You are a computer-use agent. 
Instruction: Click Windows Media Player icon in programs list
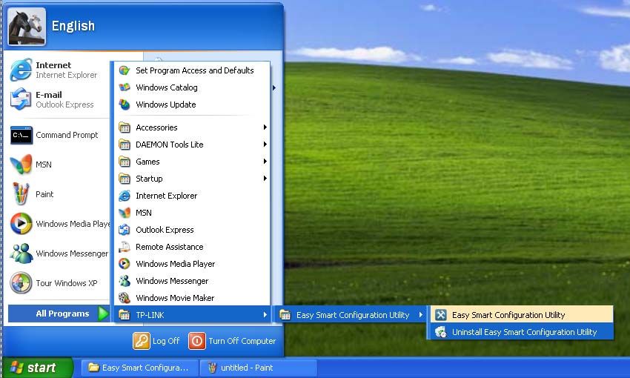click(x=125, y=264)
